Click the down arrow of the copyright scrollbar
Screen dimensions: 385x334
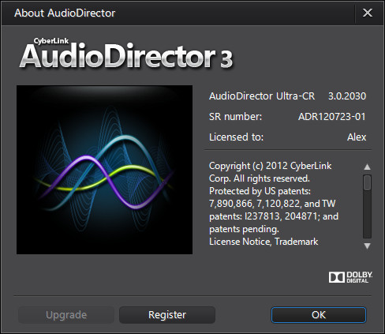coord(367,246)
